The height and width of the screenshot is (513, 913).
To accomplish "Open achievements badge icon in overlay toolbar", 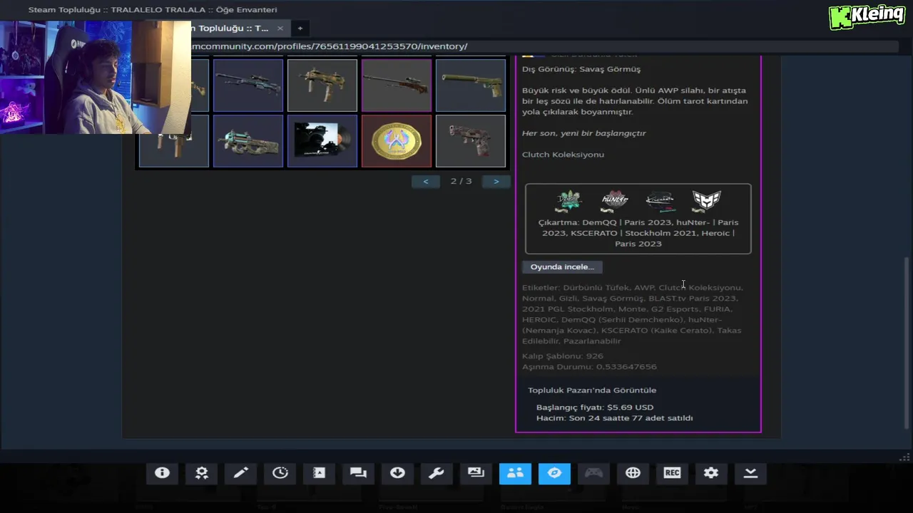I will click(x=202, y=473).
